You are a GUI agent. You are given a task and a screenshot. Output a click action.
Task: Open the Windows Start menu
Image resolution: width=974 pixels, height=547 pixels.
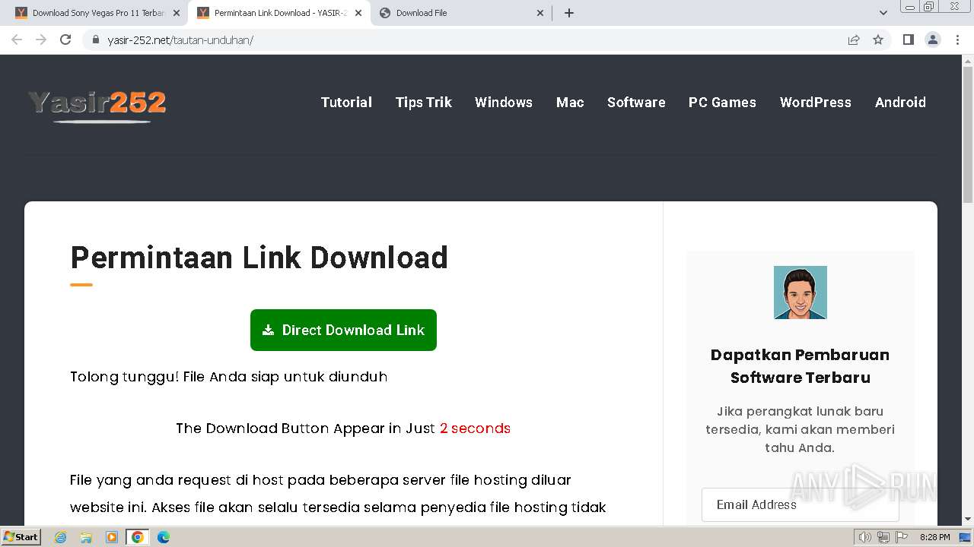click(21, 536)
